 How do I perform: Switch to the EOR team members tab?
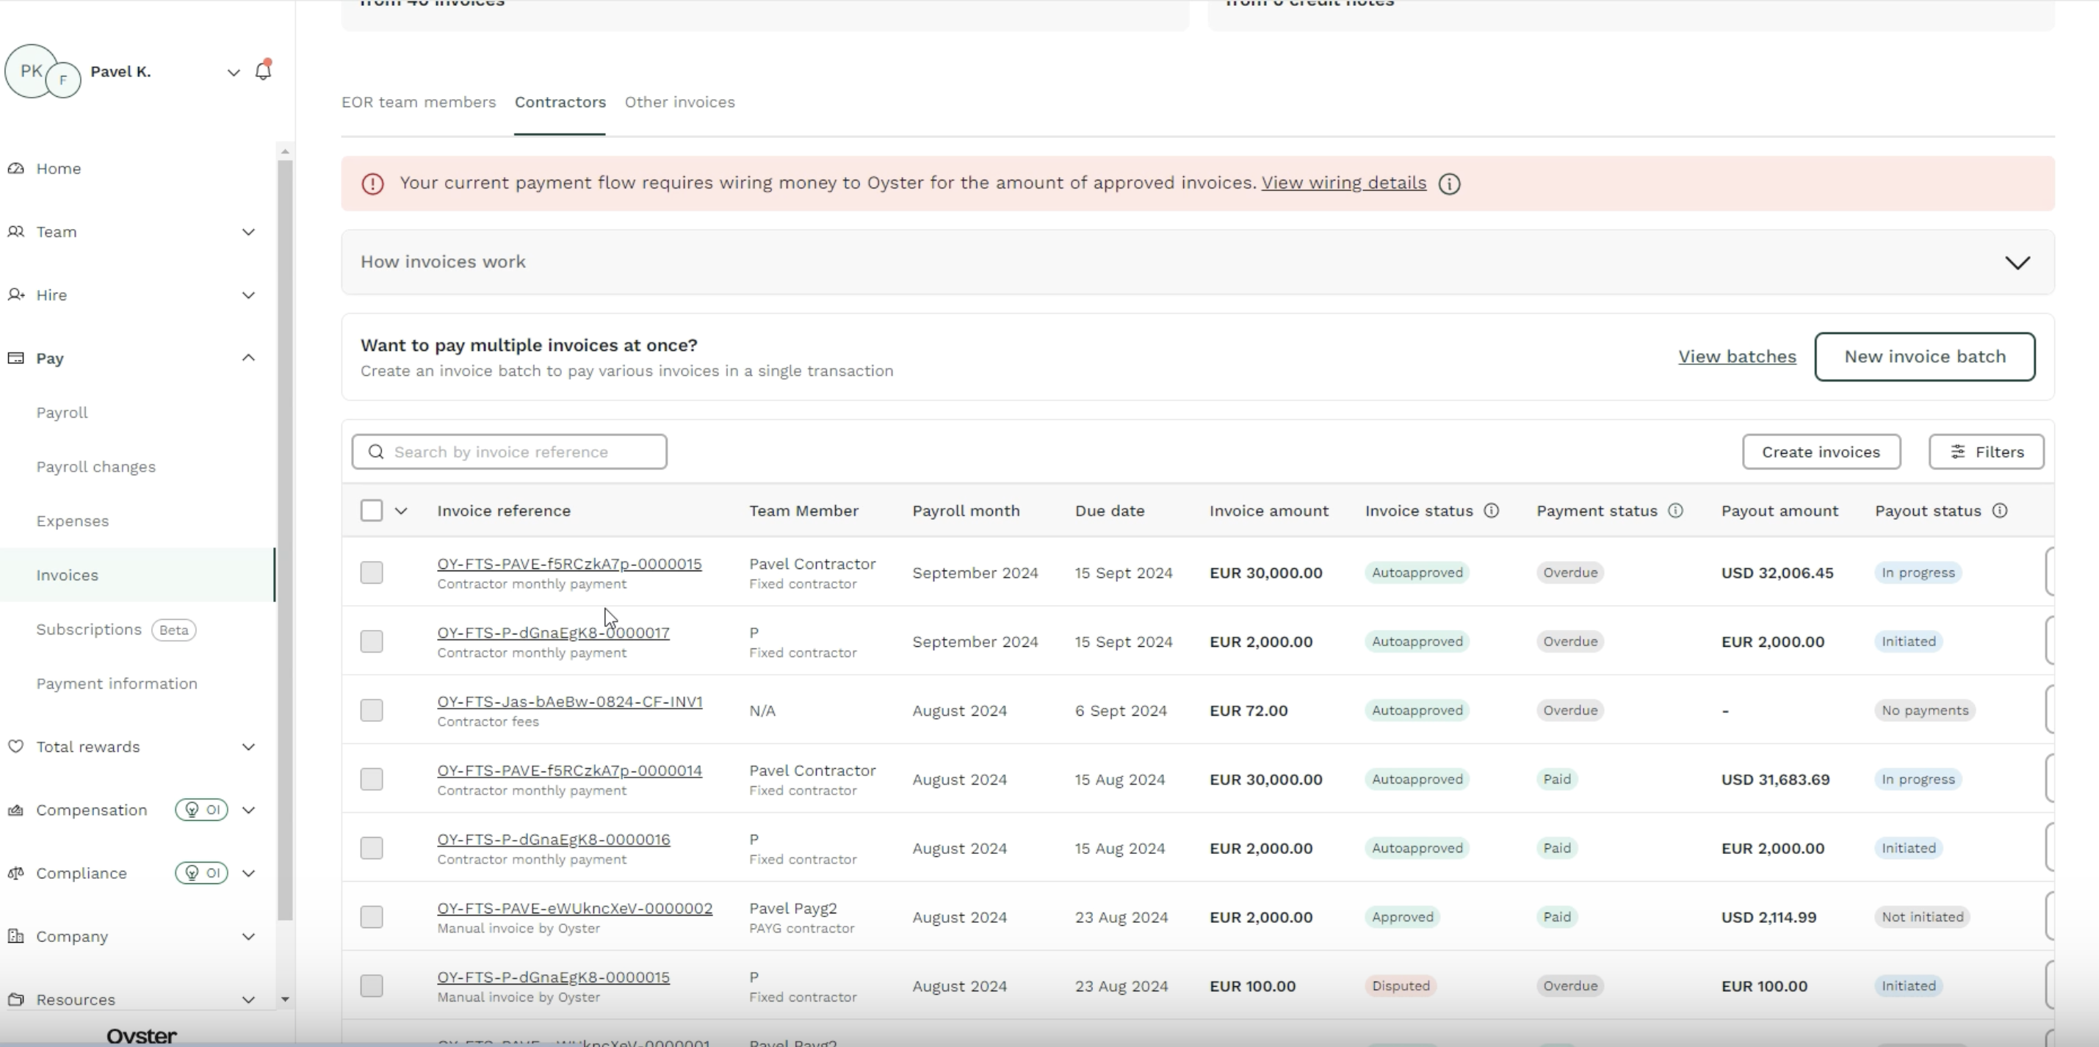pos(418,102)
